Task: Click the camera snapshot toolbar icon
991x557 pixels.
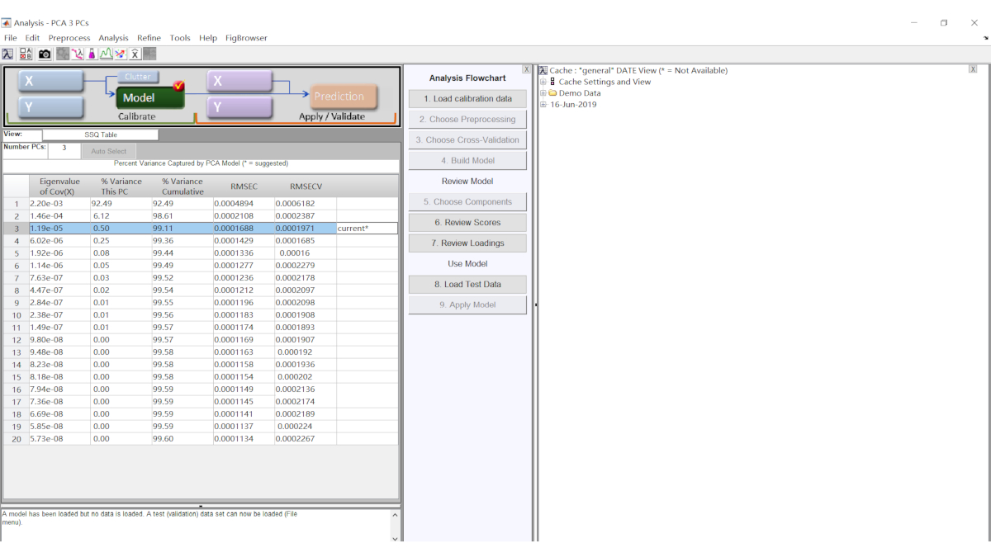Action: tap(45, 54)
